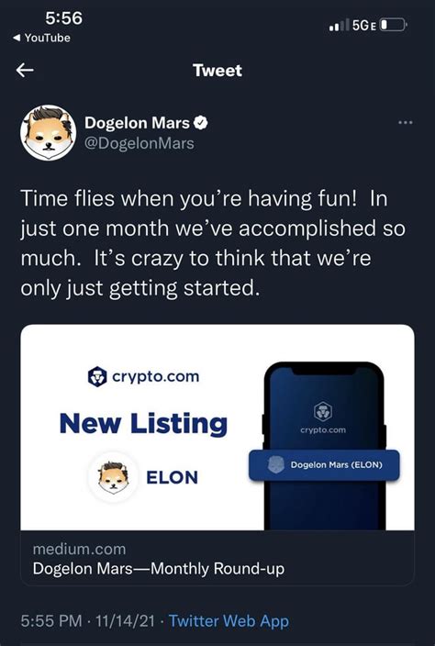This screenshot has width=435, height=646.
Task: Open the three-dot tweet options menu
Action: [405, 122]
